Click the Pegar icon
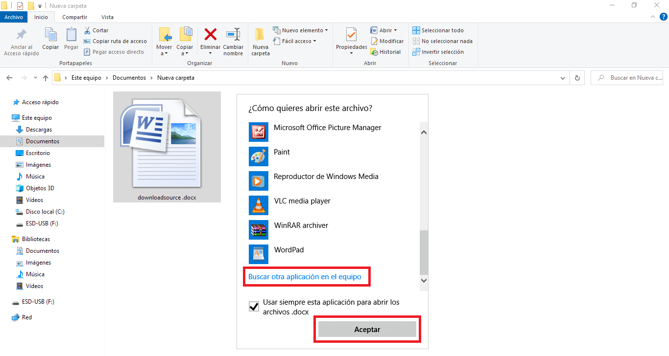The width and height of the screenshot is (669, 356). click(x=72, y=35)
